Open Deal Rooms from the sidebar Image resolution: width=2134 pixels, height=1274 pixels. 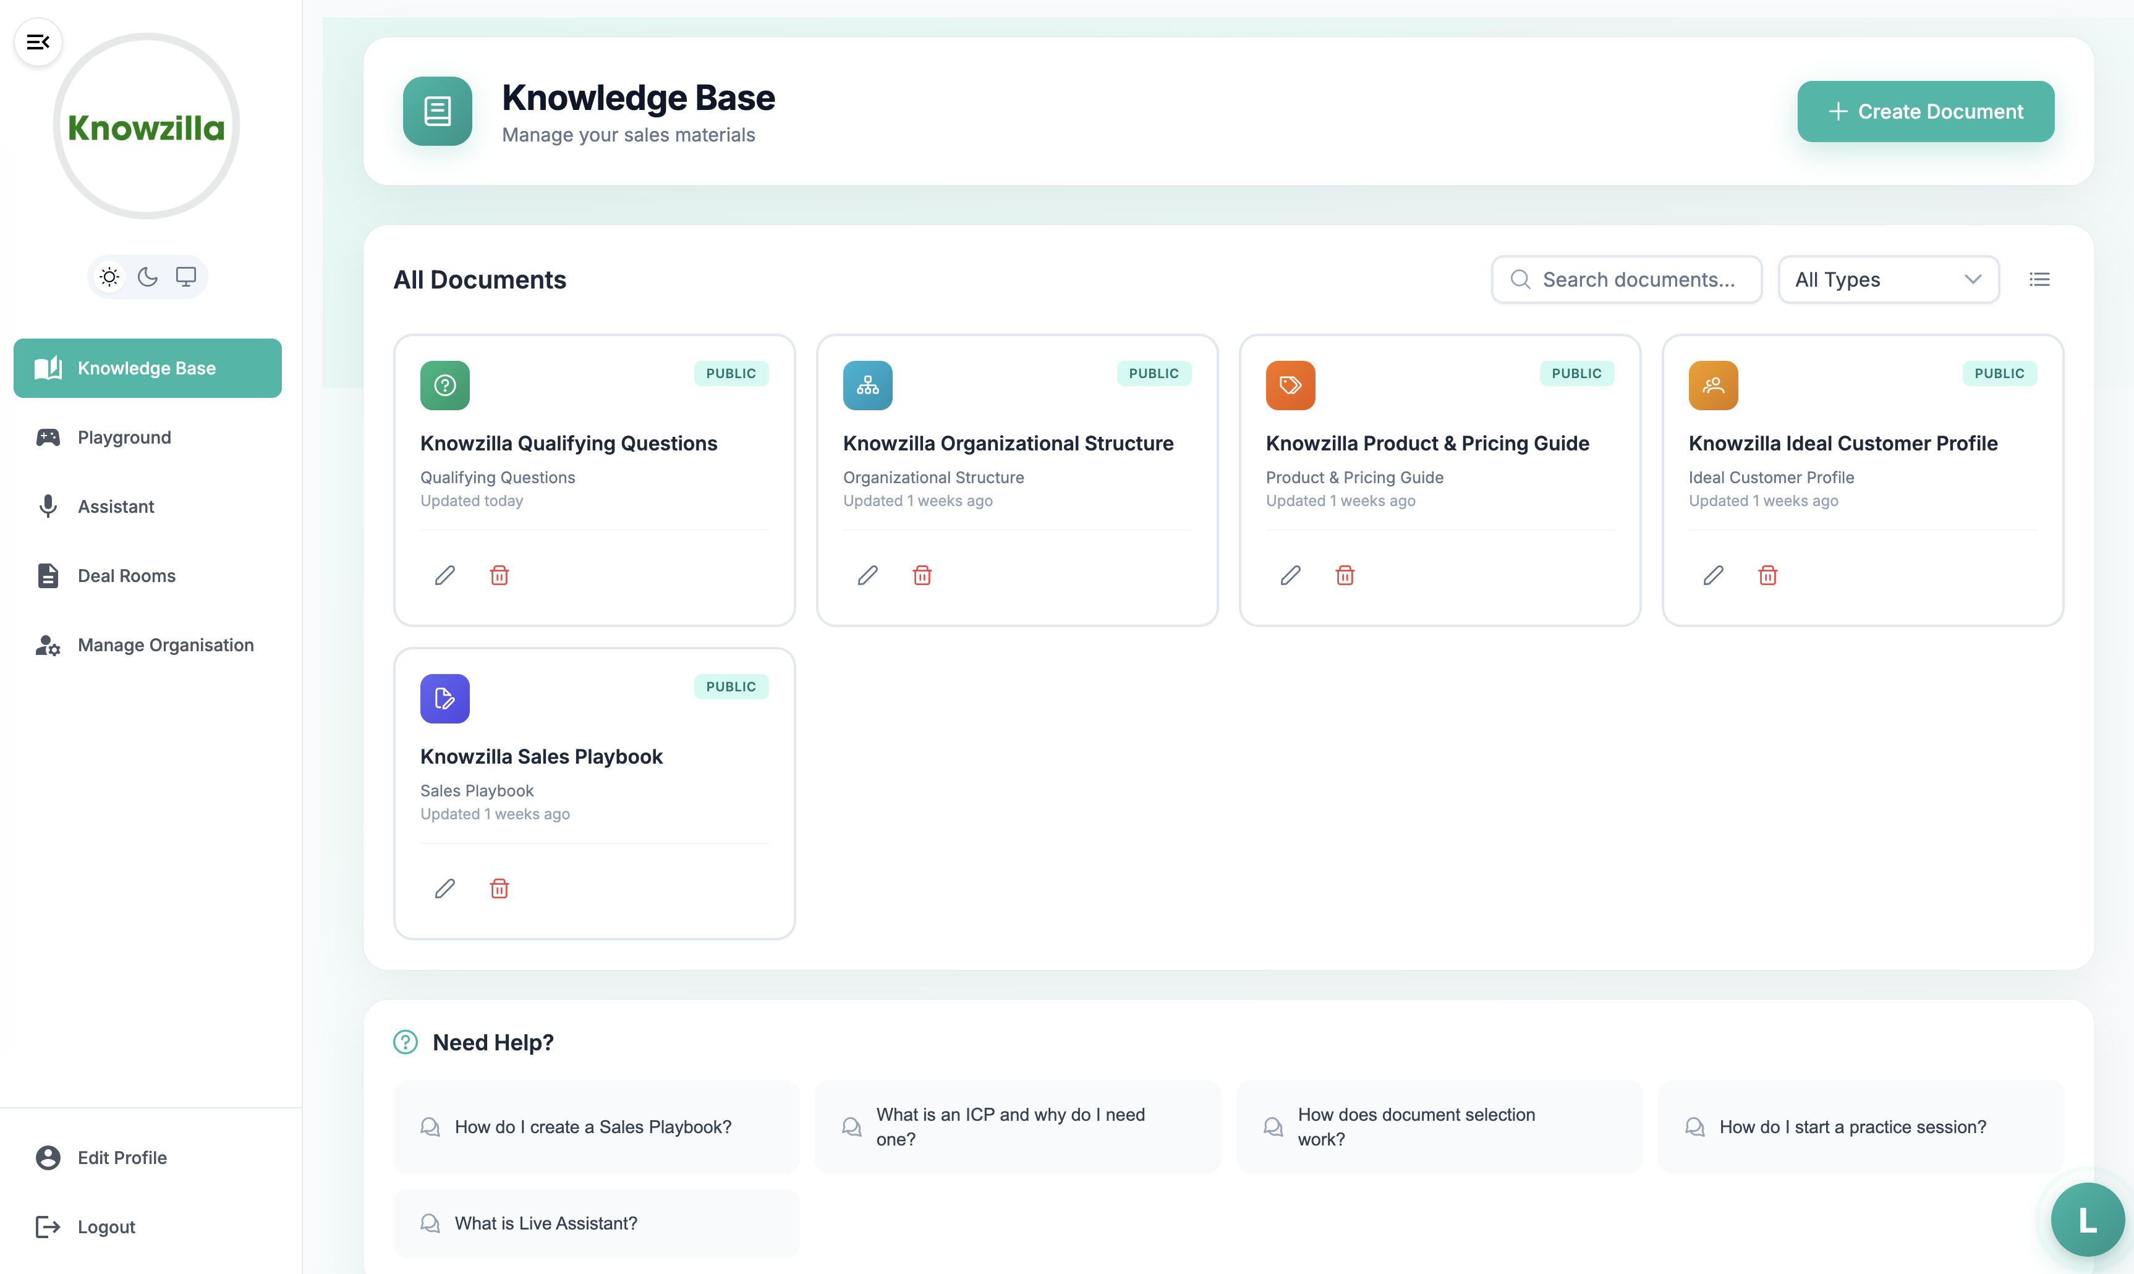point(126,575)
